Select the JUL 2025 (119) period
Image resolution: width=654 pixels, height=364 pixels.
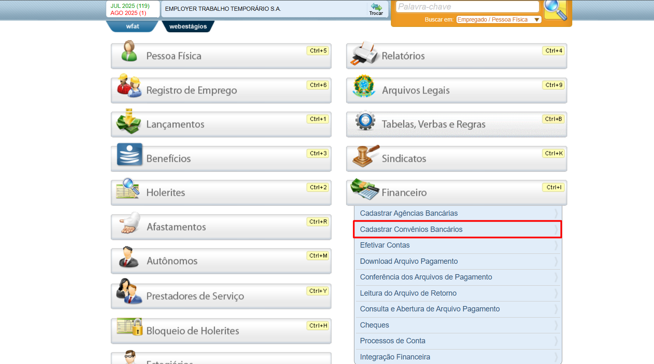(130, 6)
